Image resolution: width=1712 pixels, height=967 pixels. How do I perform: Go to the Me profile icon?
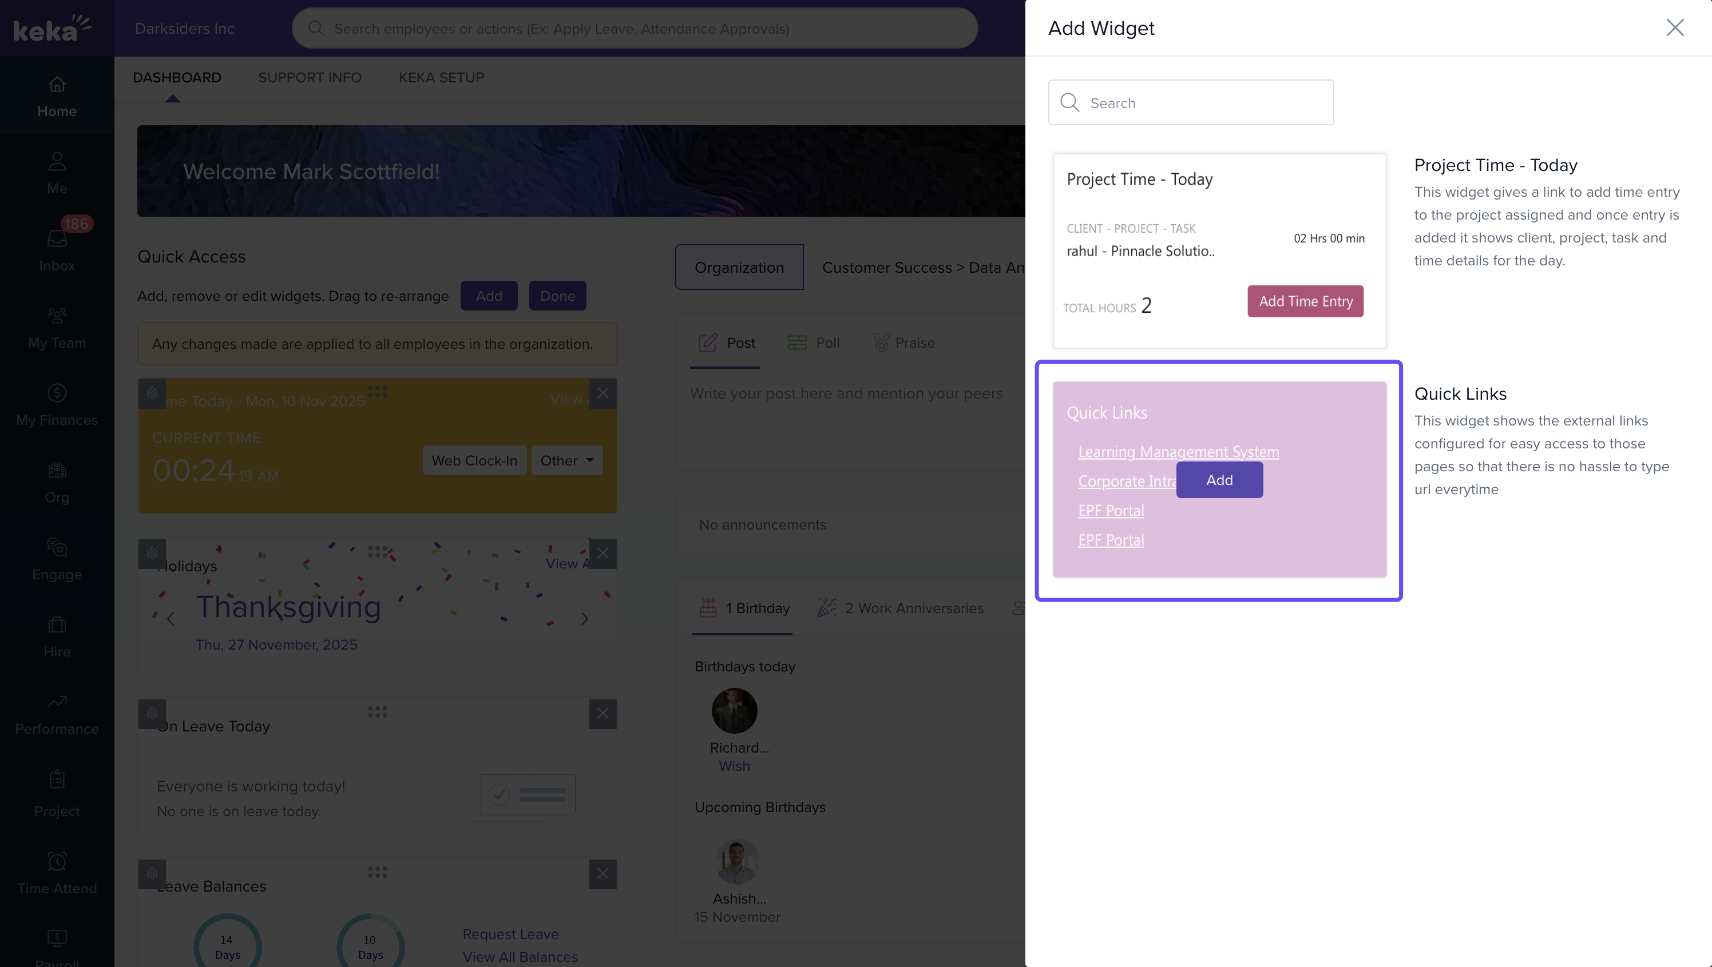[x=57, y=162]
